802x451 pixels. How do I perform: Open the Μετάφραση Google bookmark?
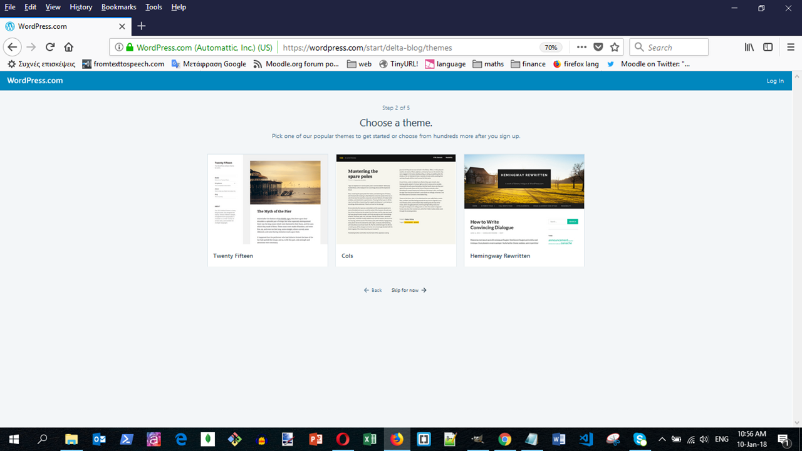209,64
